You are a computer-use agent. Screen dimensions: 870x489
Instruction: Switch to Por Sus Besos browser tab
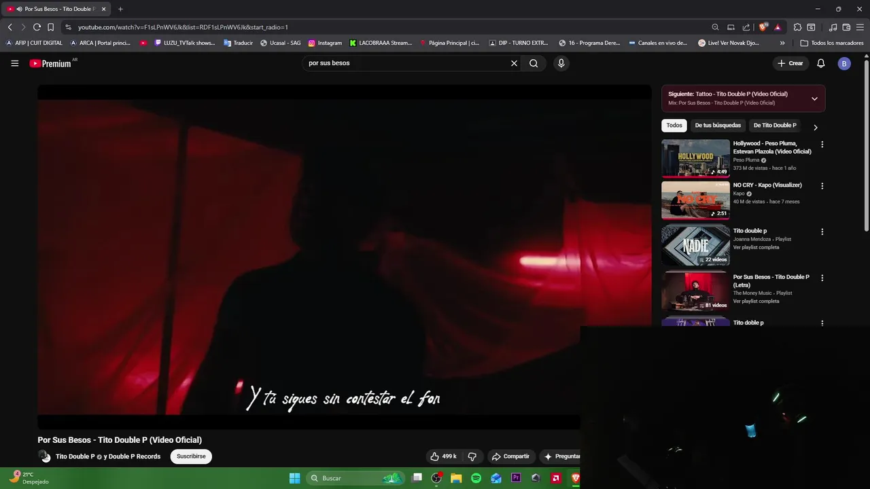coord(56,9)
